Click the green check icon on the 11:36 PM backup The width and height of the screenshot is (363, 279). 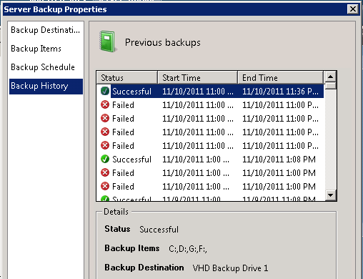pos(105,91)
